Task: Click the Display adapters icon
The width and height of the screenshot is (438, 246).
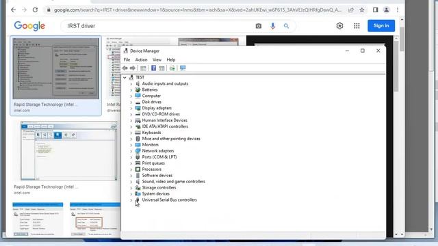Action: click(x=138, y=108)
